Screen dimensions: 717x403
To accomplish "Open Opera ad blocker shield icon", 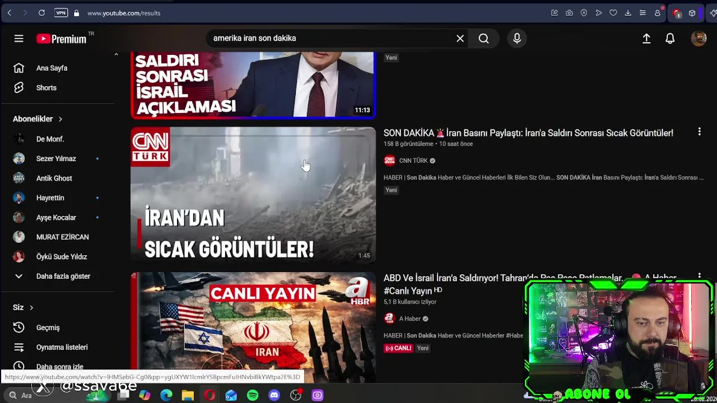I will tap(584, 13).
